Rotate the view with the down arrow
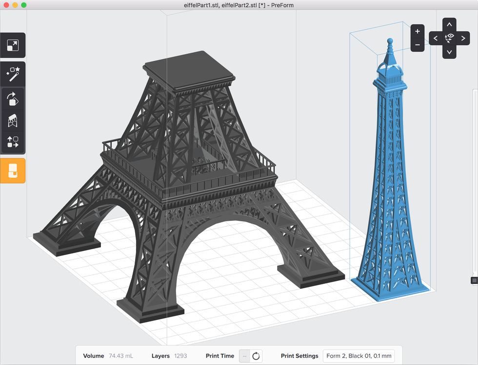 [x=449, y=51]
